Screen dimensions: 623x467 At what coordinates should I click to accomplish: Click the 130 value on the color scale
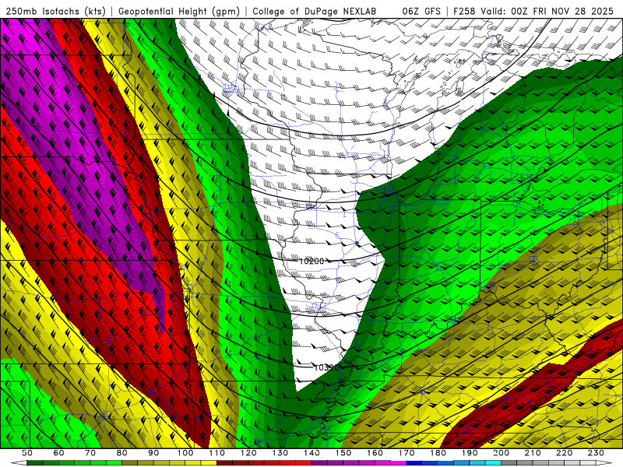[x=280, y=453]
